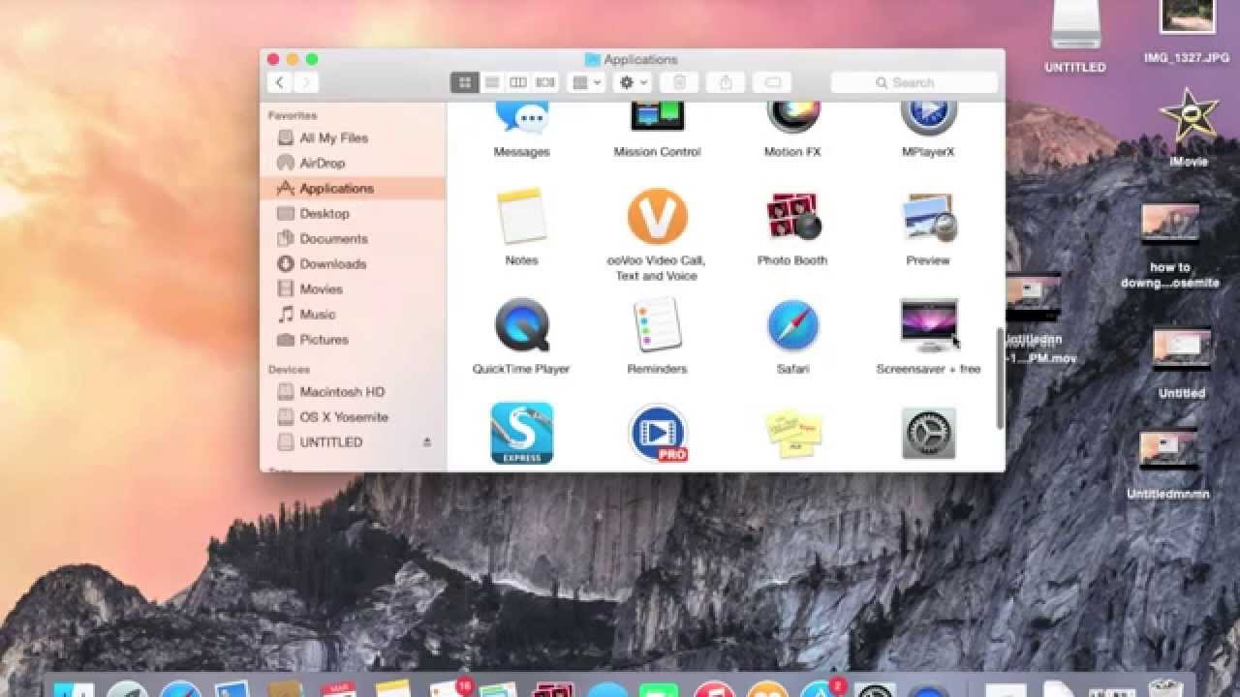This screenshot has height=697, width=1240.
Task: Open Movies folder in sidebar
Action: (x=353, y=289)
